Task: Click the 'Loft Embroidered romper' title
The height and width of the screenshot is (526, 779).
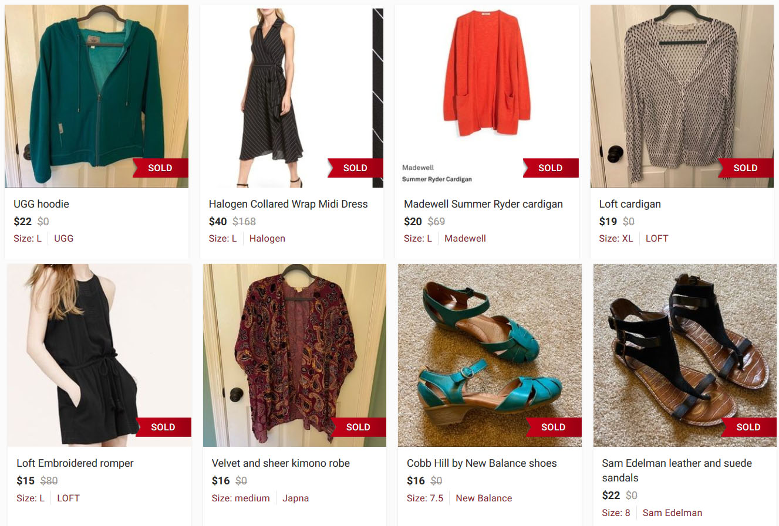Action: (75, 463)
